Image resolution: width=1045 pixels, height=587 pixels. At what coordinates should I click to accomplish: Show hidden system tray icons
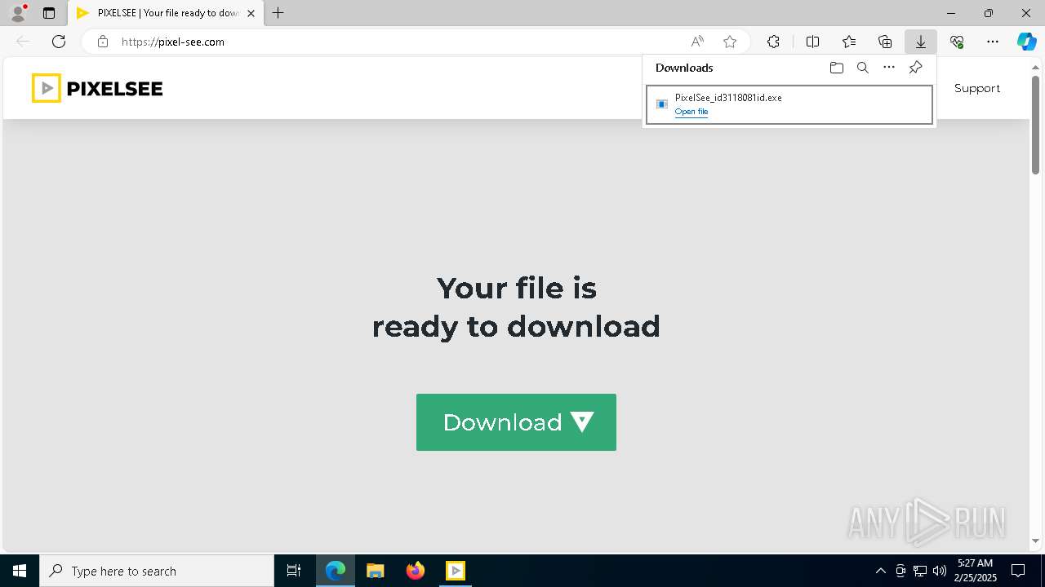pyautogui.click(x=880, y=571)
